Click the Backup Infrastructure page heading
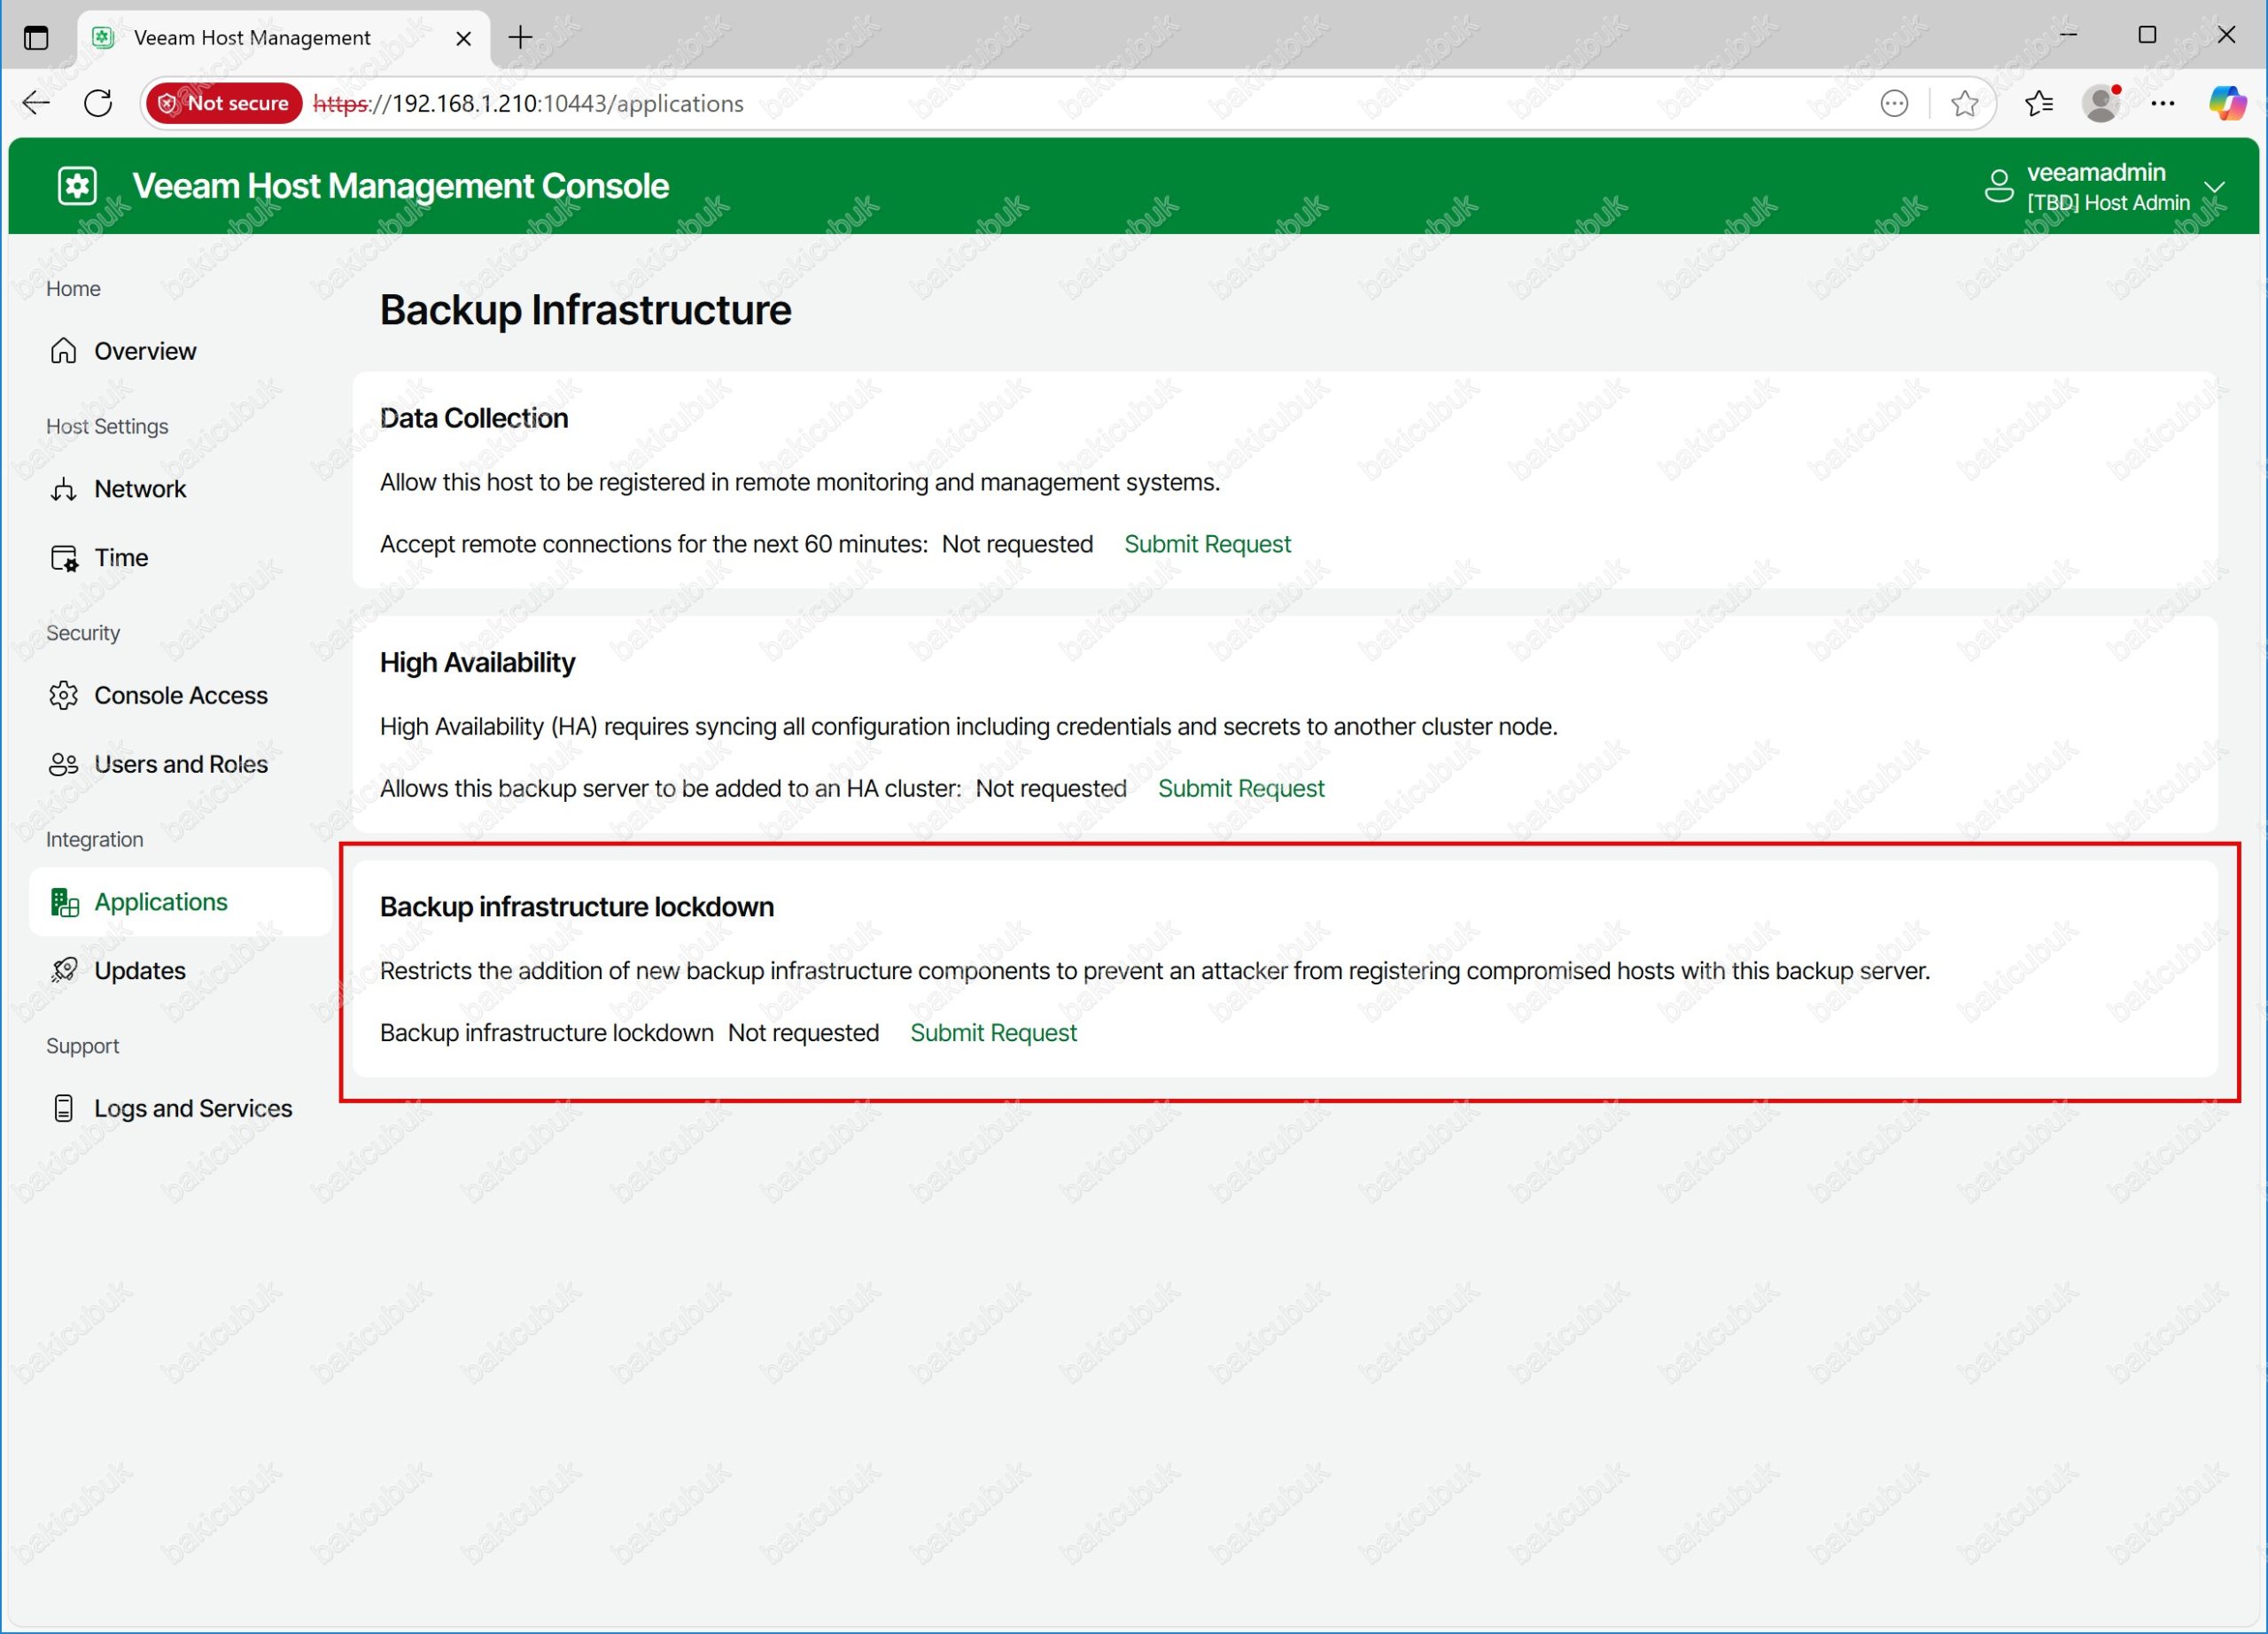The width and height of the screenshot is (2268, 1634). (x=585, y=310)
